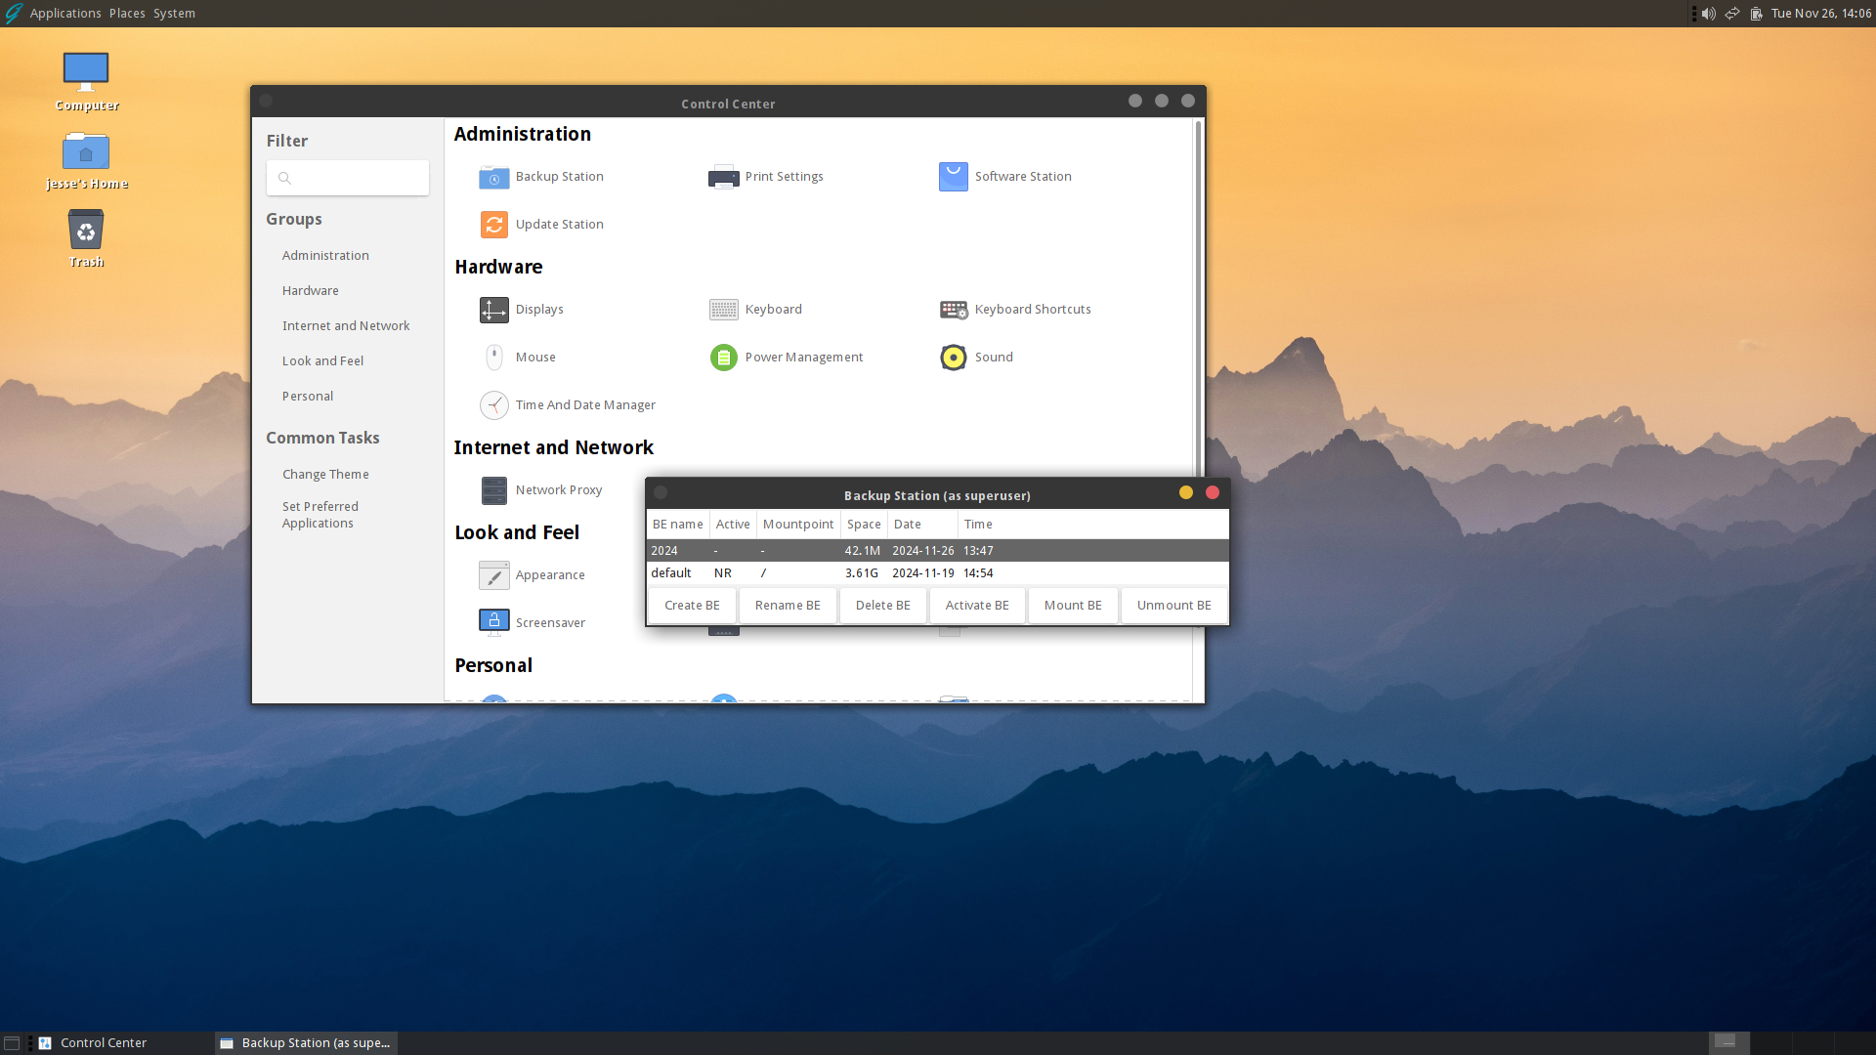The image size is (1876, 1055).
Task: Open Computer desktop icon
Action: [86, 82]
